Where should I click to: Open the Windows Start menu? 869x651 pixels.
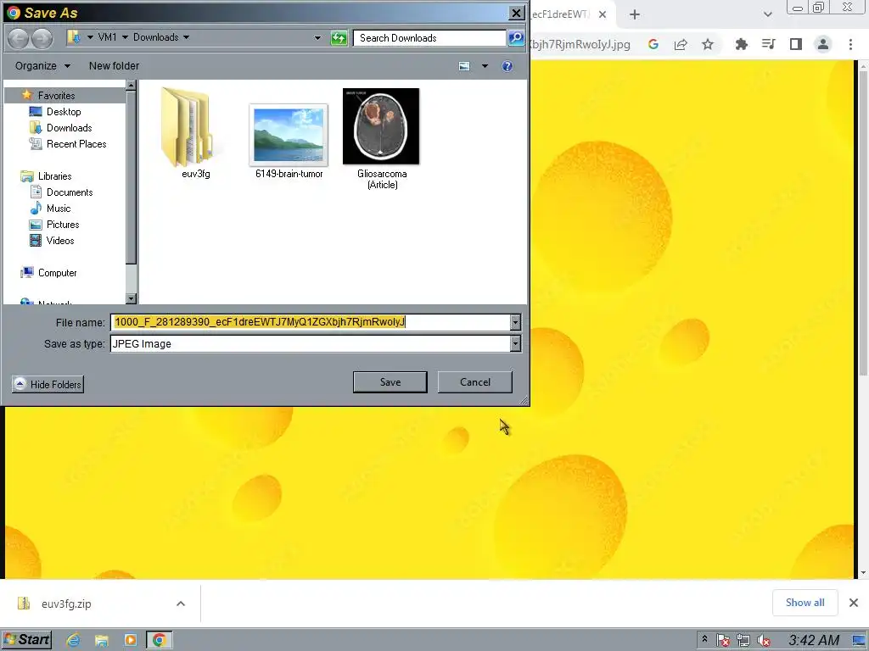click(x=26, y=640)
